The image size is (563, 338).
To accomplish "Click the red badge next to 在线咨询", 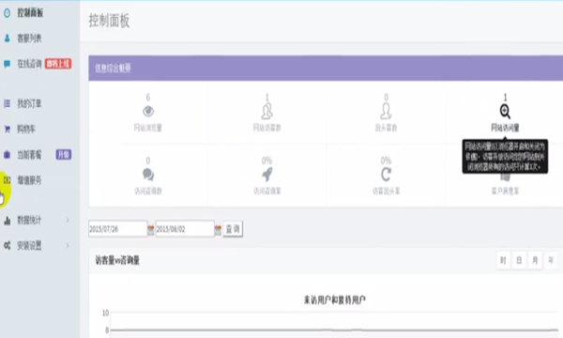I will [58, 64].
